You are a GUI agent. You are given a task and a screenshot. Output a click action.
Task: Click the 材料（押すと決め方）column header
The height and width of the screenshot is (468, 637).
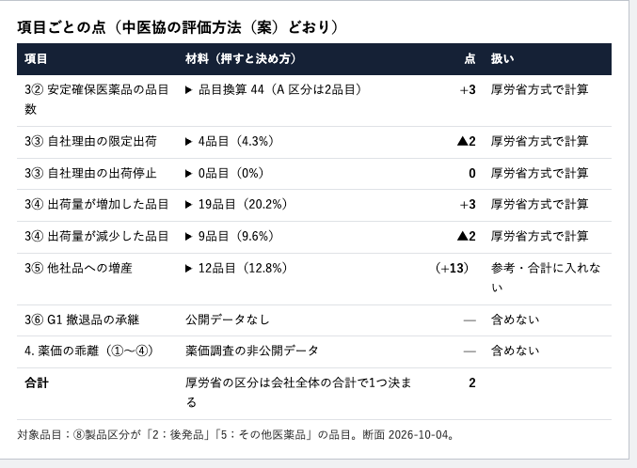(x=241, y=59)
